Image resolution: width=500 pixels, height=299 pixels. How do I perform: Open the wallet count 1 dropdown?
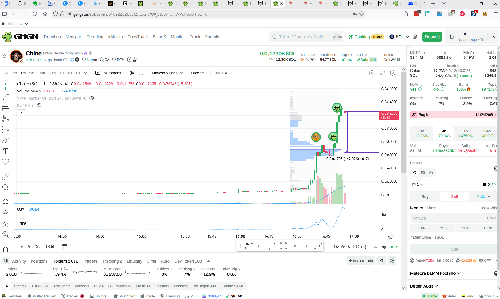pyautogui.click(x=418, y=184)
